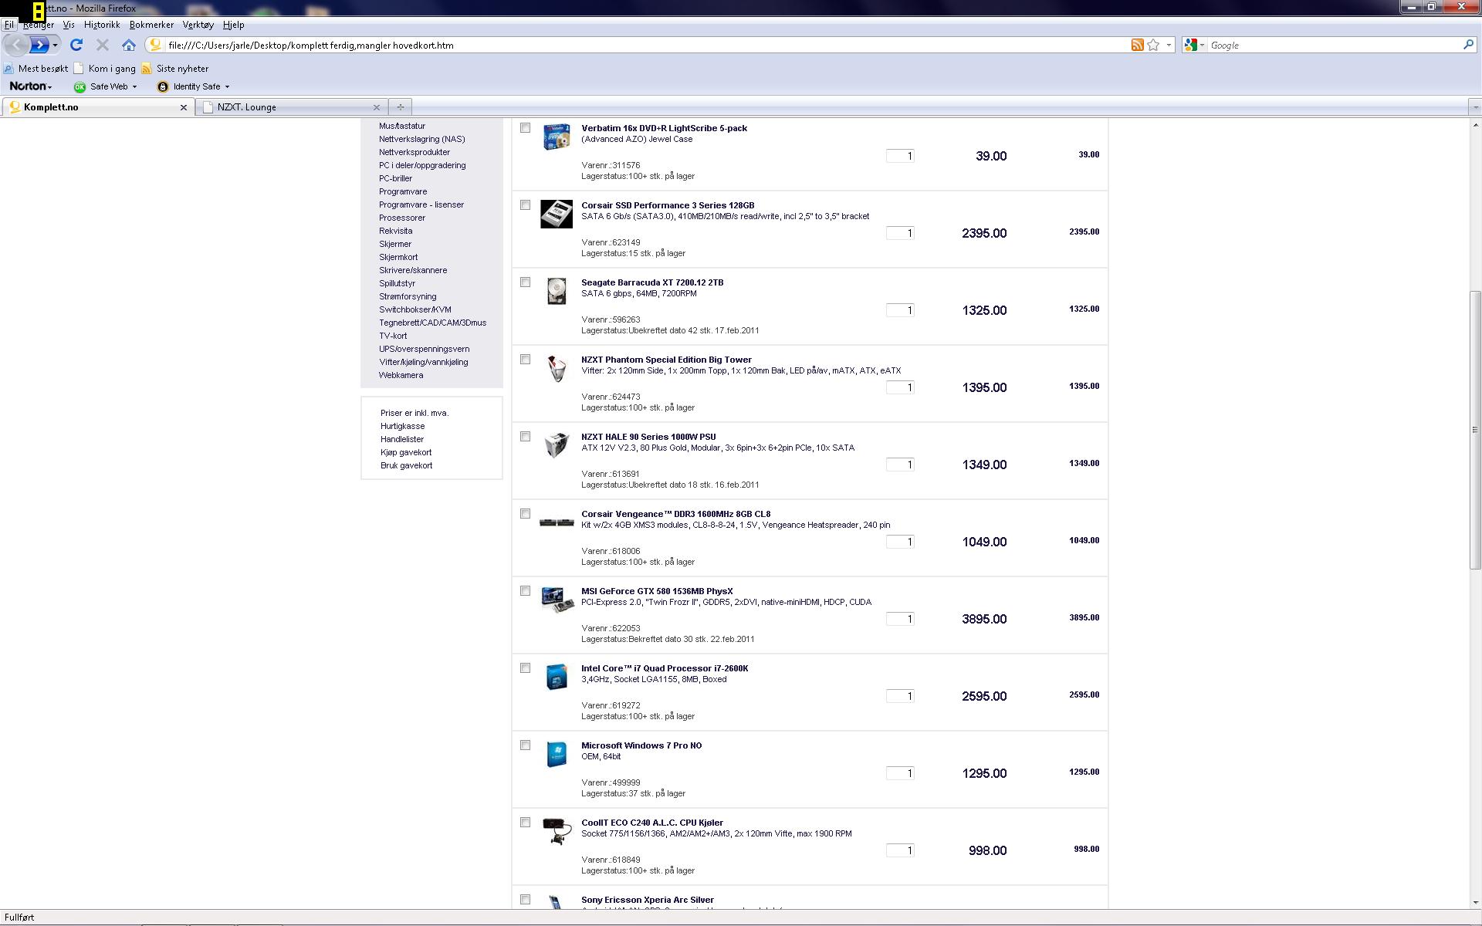
Task: Click the Corsair SSD product image
Action: 556,214
